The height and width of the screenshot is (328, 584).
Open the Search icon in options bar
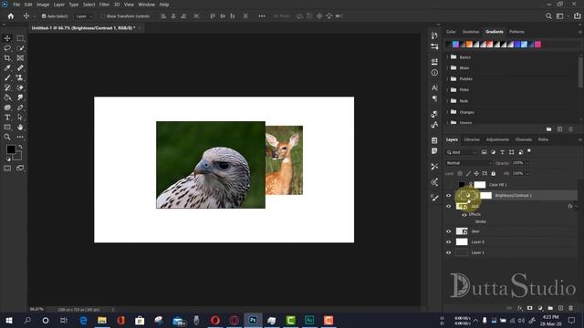[x=548, y=16]
